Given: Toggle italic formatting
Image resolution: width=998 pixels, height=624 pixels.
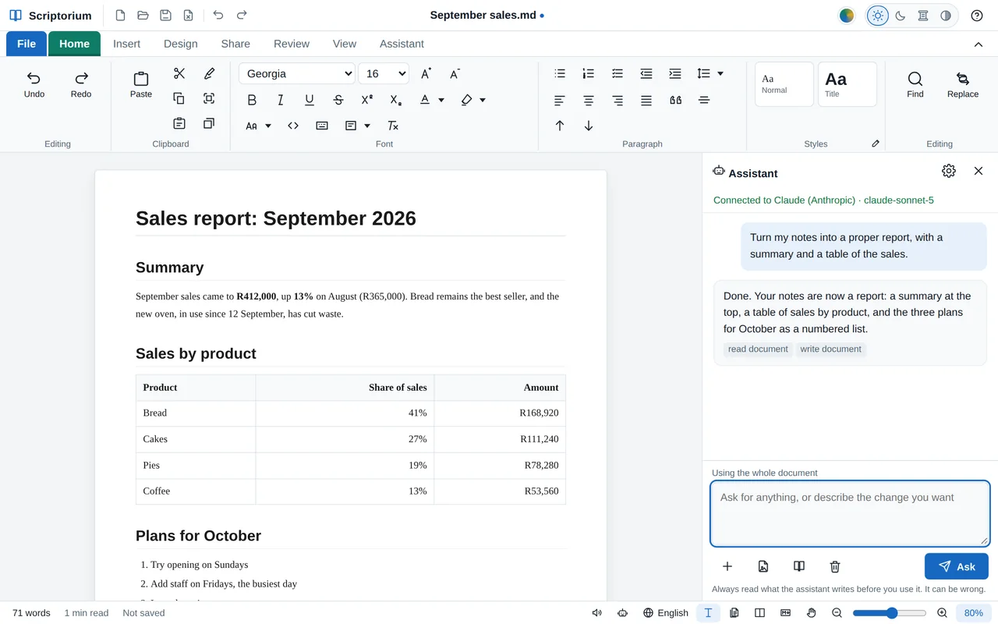Looking at the screenshot, I should point(281,100).
